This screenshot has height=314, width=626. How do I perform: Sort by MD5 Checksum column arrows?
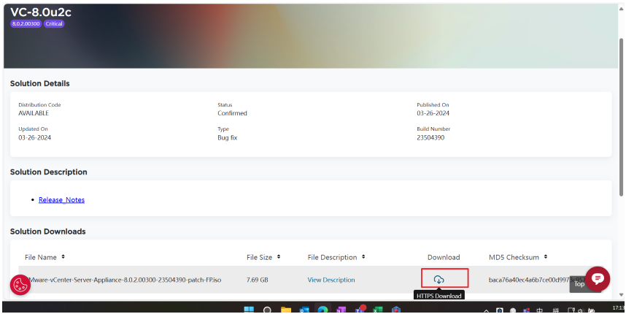click(x=545, y=257)
